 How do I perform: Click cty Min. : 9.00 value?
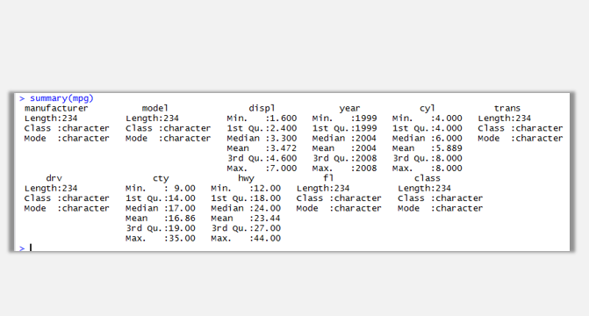pos(161,188)
